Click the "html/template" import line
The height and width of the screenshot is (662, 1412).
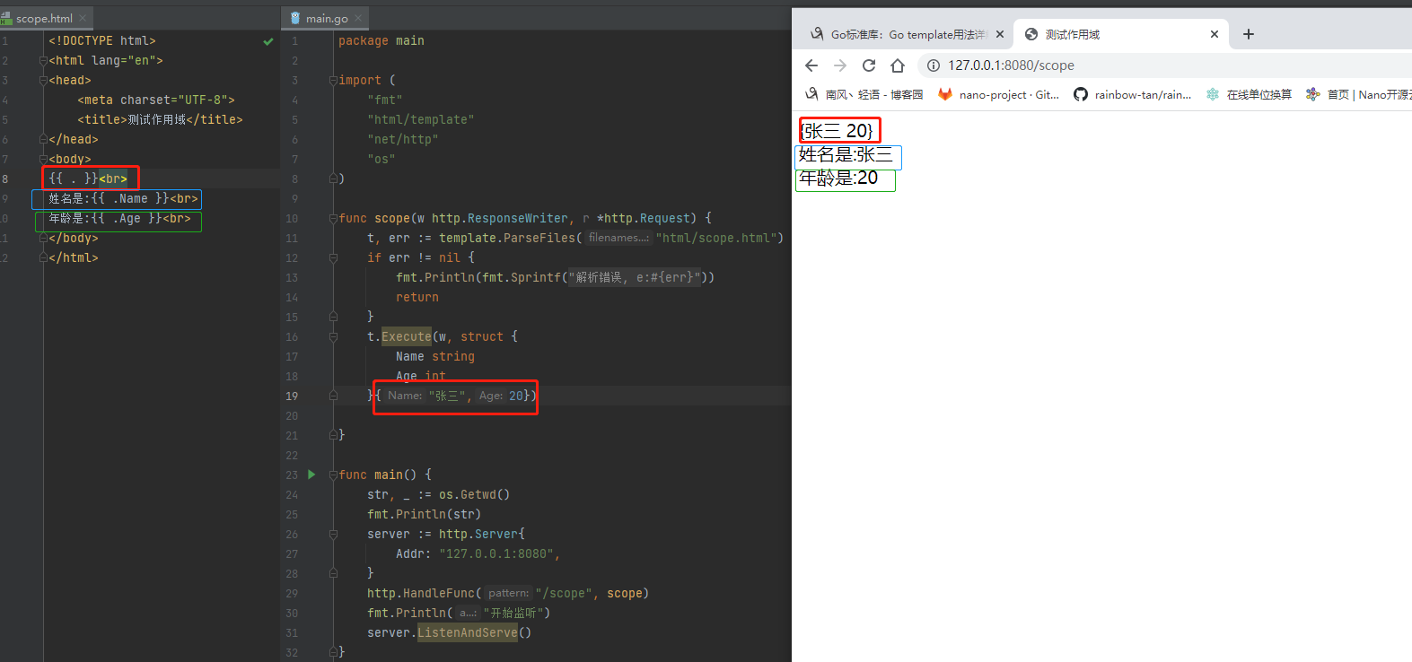click(420, 120)
